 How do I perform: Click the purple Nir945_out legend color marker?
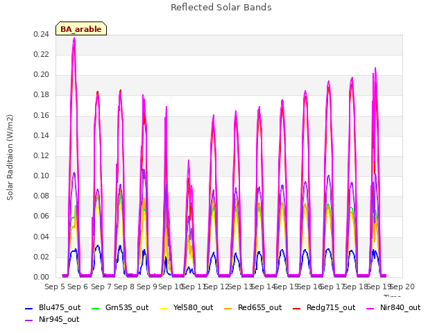29,321
